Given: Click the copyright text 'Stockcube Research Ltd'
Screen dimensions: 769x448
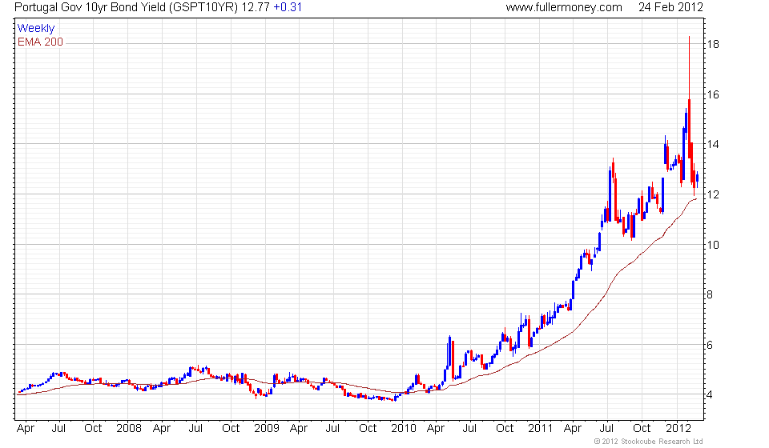Looking at the screenshot, I should [662, 442].
